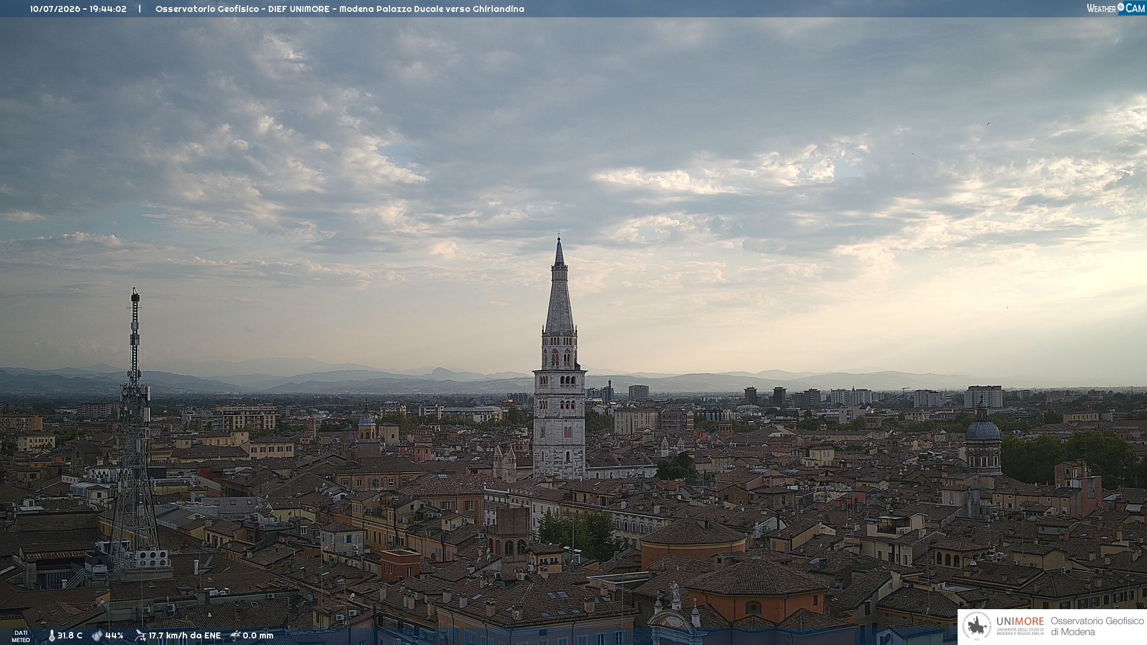Click the WeatherCam logo
1147x645 pixels.
[x=1116, y=8]
